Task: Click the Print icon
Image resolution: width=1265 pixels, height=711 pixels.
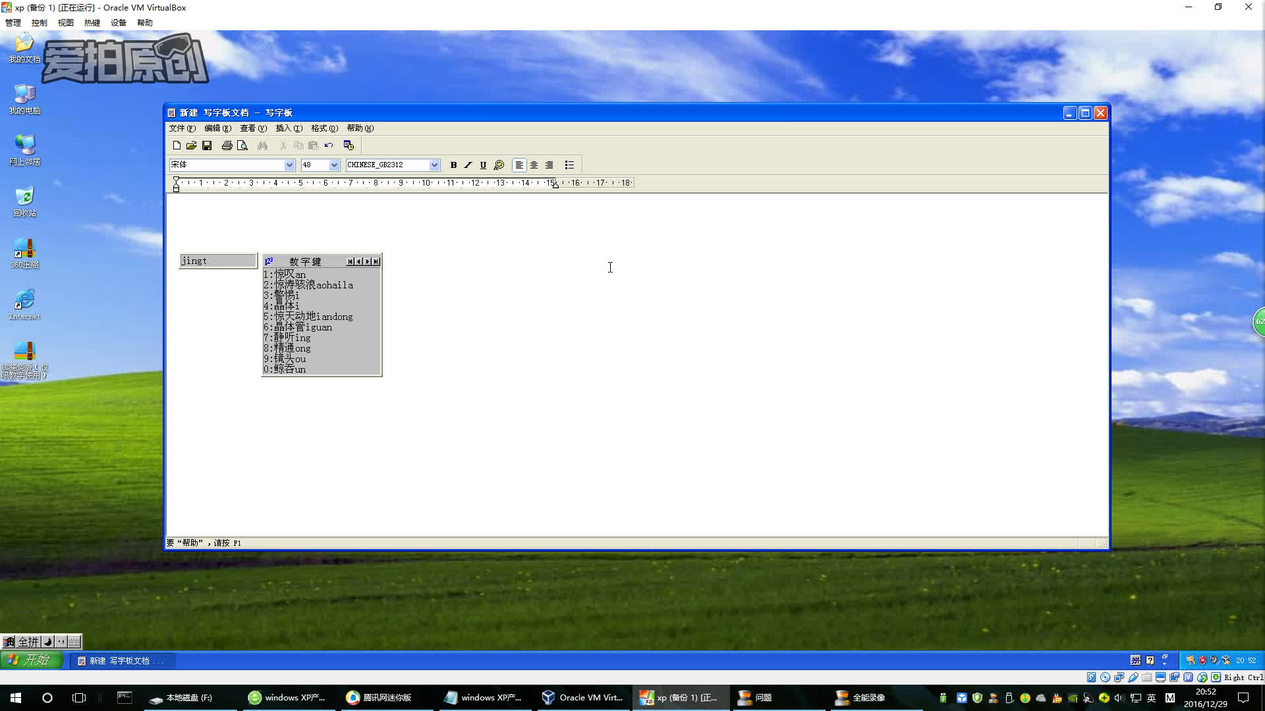Action: (227, 145)
